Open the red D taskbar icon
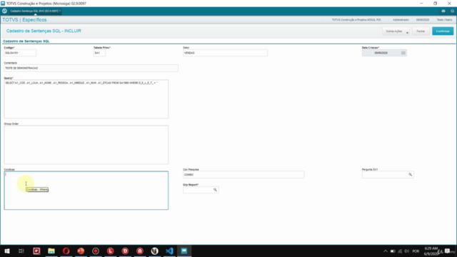The image size is (457, 257). [x=125, y=251]
